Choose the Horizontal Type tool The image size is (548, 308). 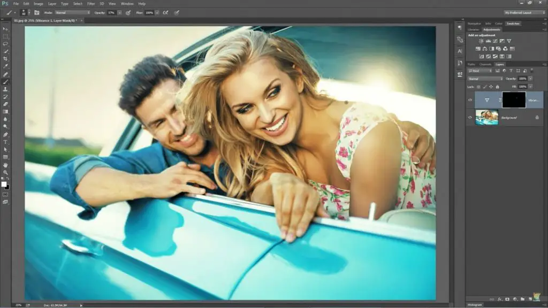pos(6,142)
